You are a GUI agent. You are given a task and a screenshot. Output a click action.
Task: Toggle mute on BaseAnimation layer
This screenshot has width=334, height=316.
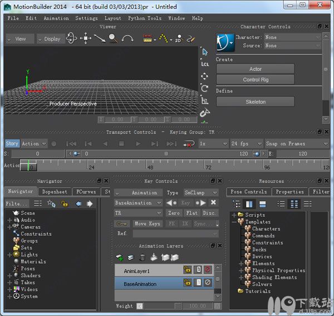click(x=207, y=283)
